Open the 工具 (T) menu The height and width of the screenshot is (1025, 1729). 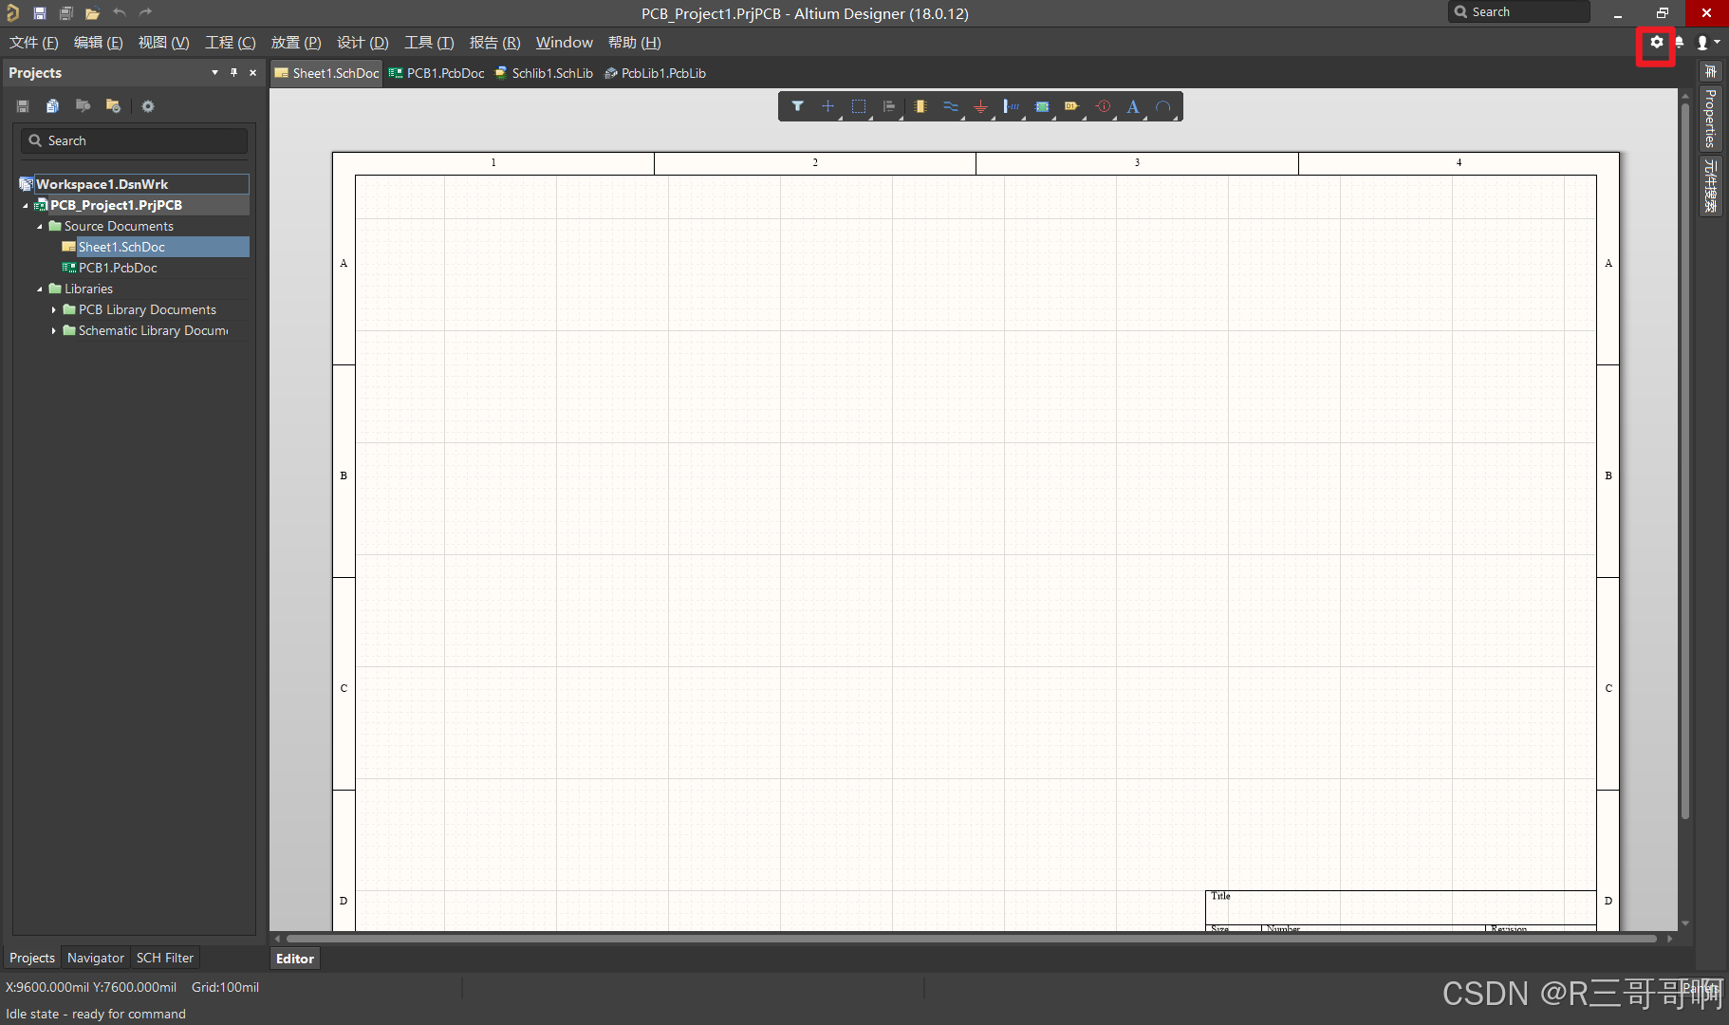[429, 43]
